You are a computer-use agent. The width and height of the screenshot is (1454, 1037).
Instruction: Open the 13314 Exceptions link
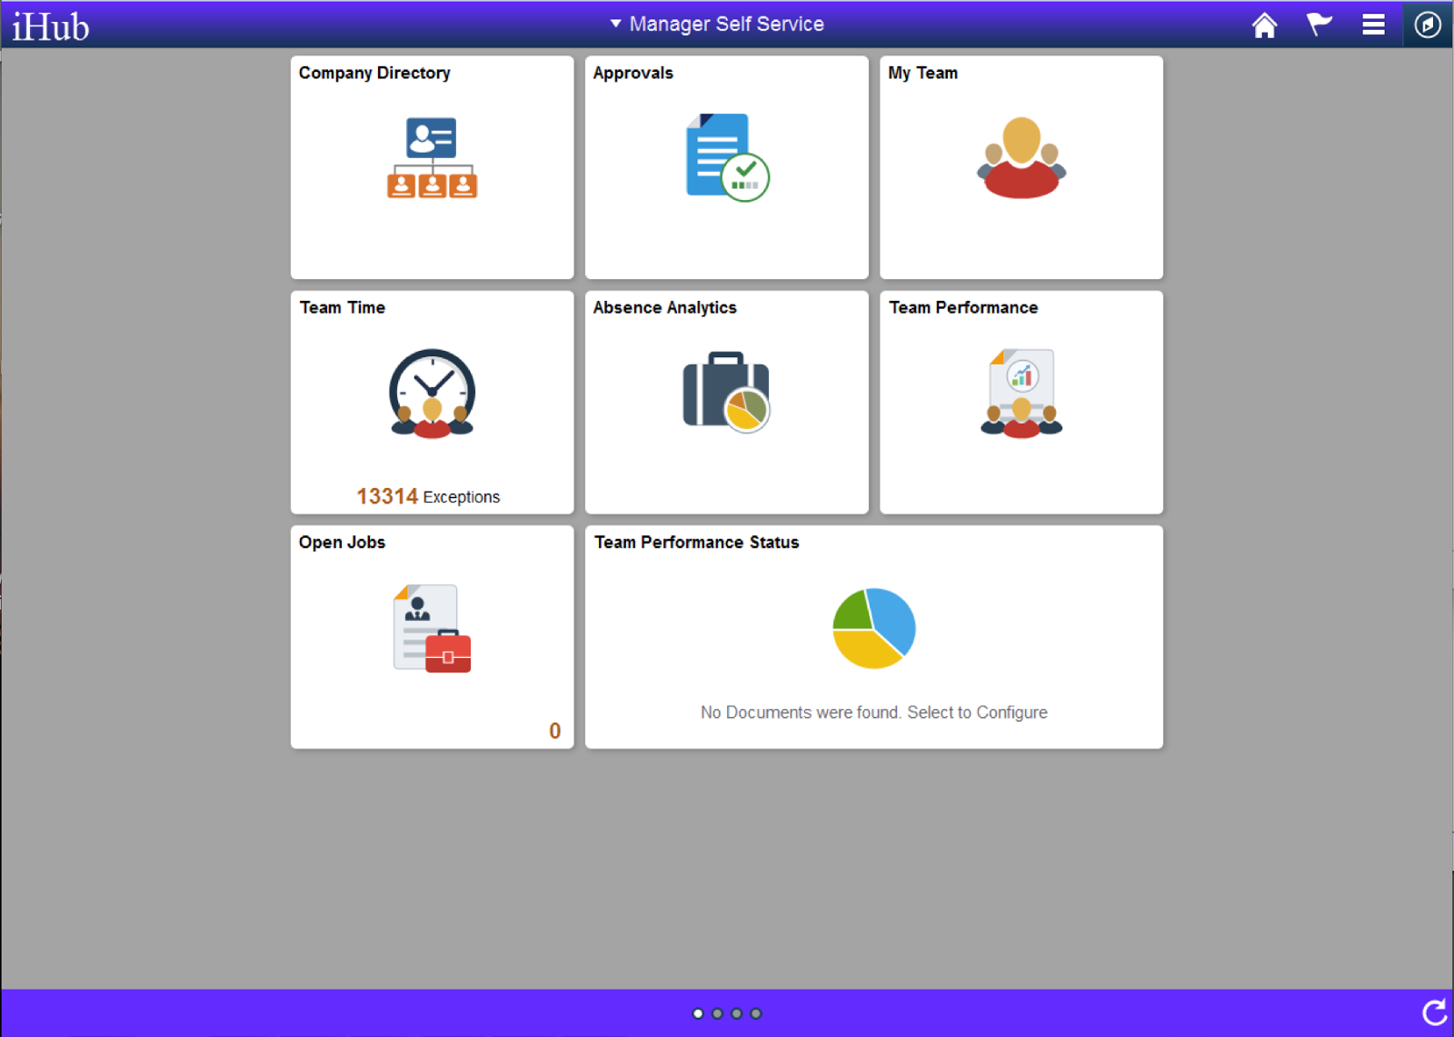427,496
